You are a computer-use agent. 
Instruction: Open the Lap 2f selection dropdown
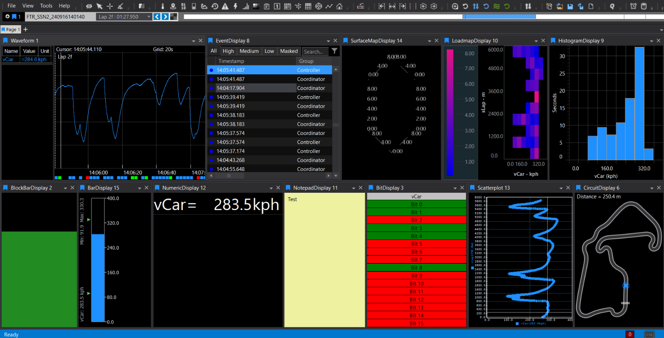pos(149,17)
